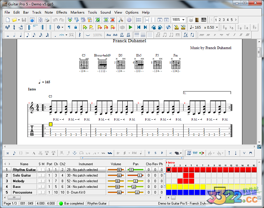The height and width of the screenshot is (208, 264).
Task: Select the Percussions track name
Action: [x=23, y=193]
